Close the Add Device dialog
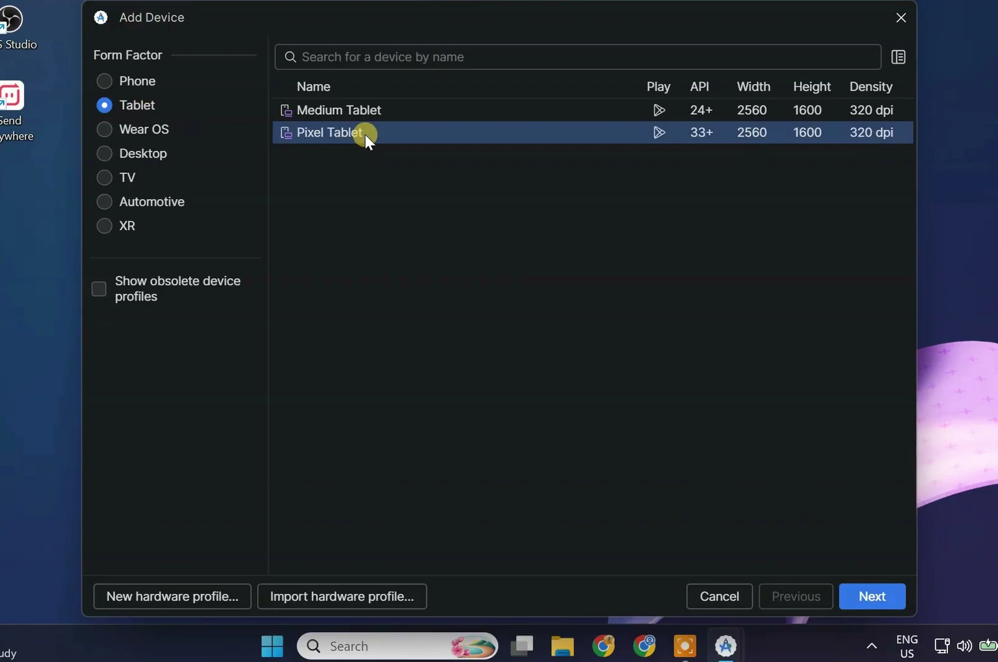The width and height of the screenshot is (998, 662). pos(901,17)
